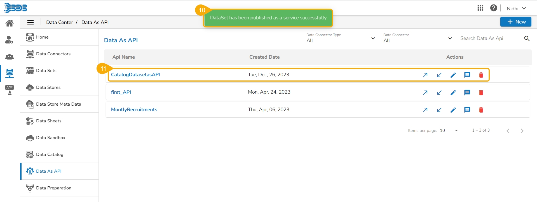
Task: Click the up-right arrow icon for CatalogDatasetasAPI
Action: pyautogui.click(x=425, y=75)
